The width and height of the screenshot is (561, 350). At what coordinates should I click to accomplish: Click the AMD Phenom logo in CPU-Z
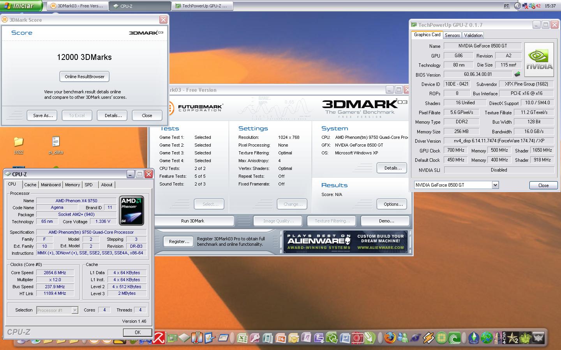coord(131,210)
